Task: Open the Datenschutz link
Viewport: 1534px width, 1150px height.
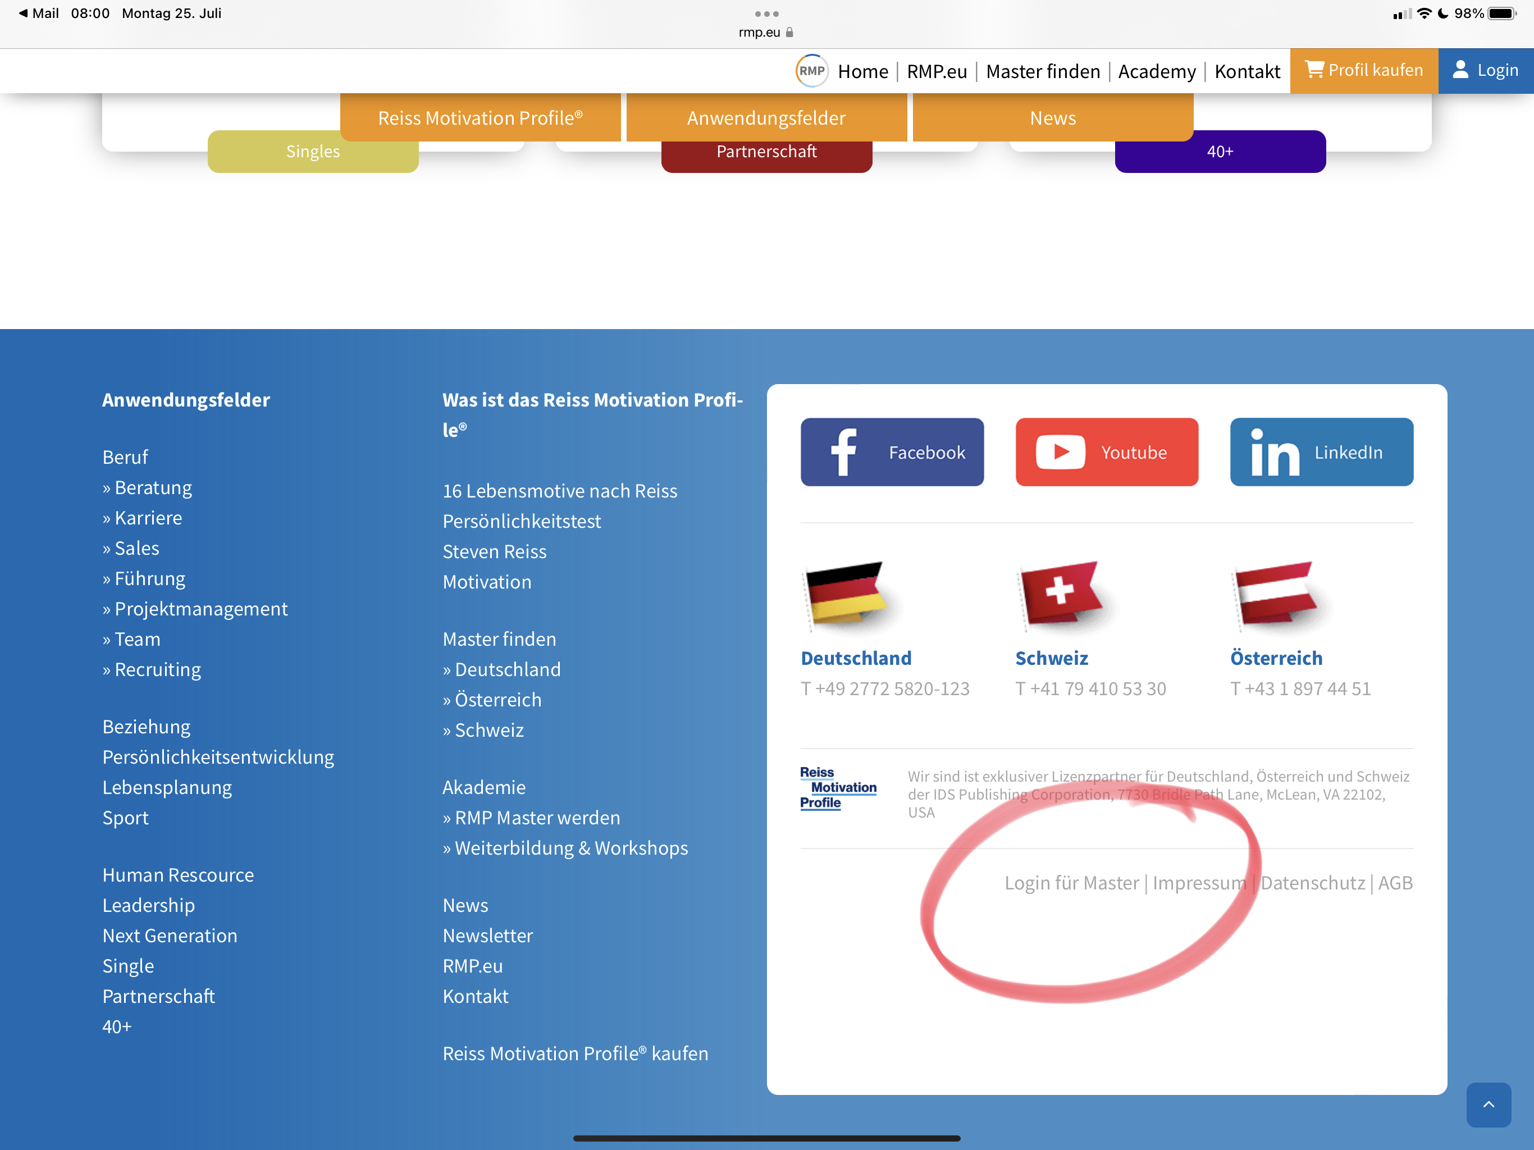Action: click(1312, 882)
